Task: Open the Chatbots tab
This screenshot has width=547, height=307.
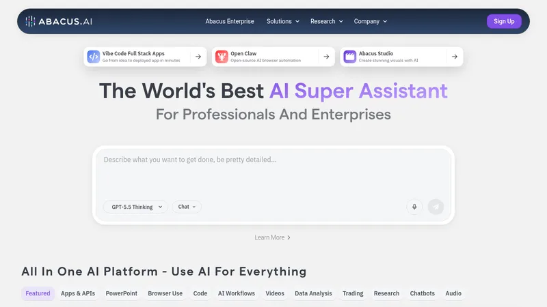Action: [422, 293]
